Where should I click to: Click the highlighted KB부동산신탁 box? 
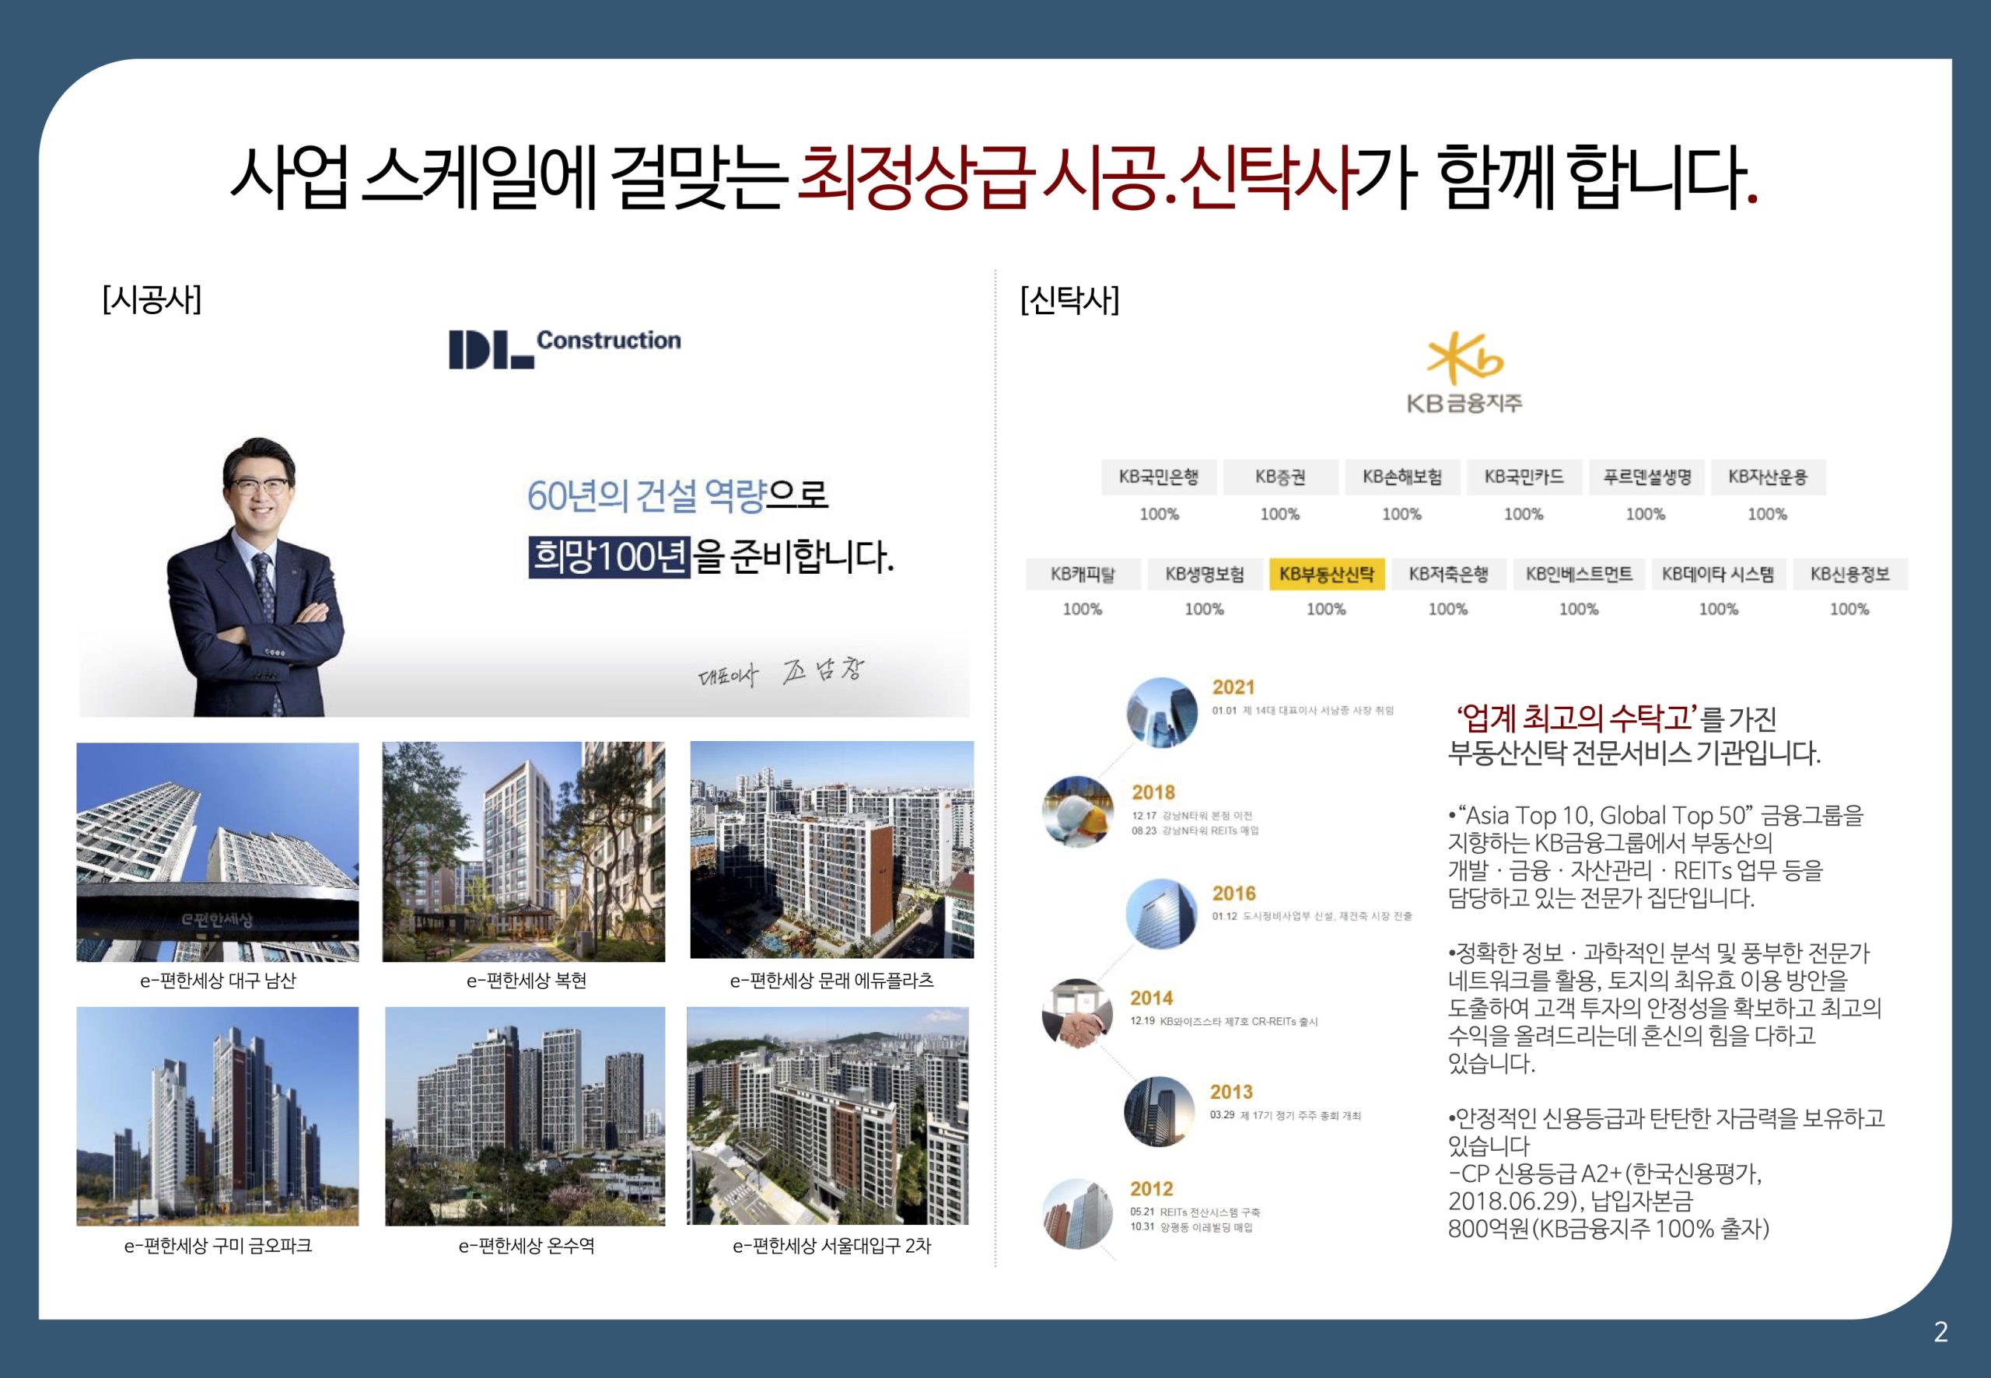pyautogui.click(x=1326, y=574)
